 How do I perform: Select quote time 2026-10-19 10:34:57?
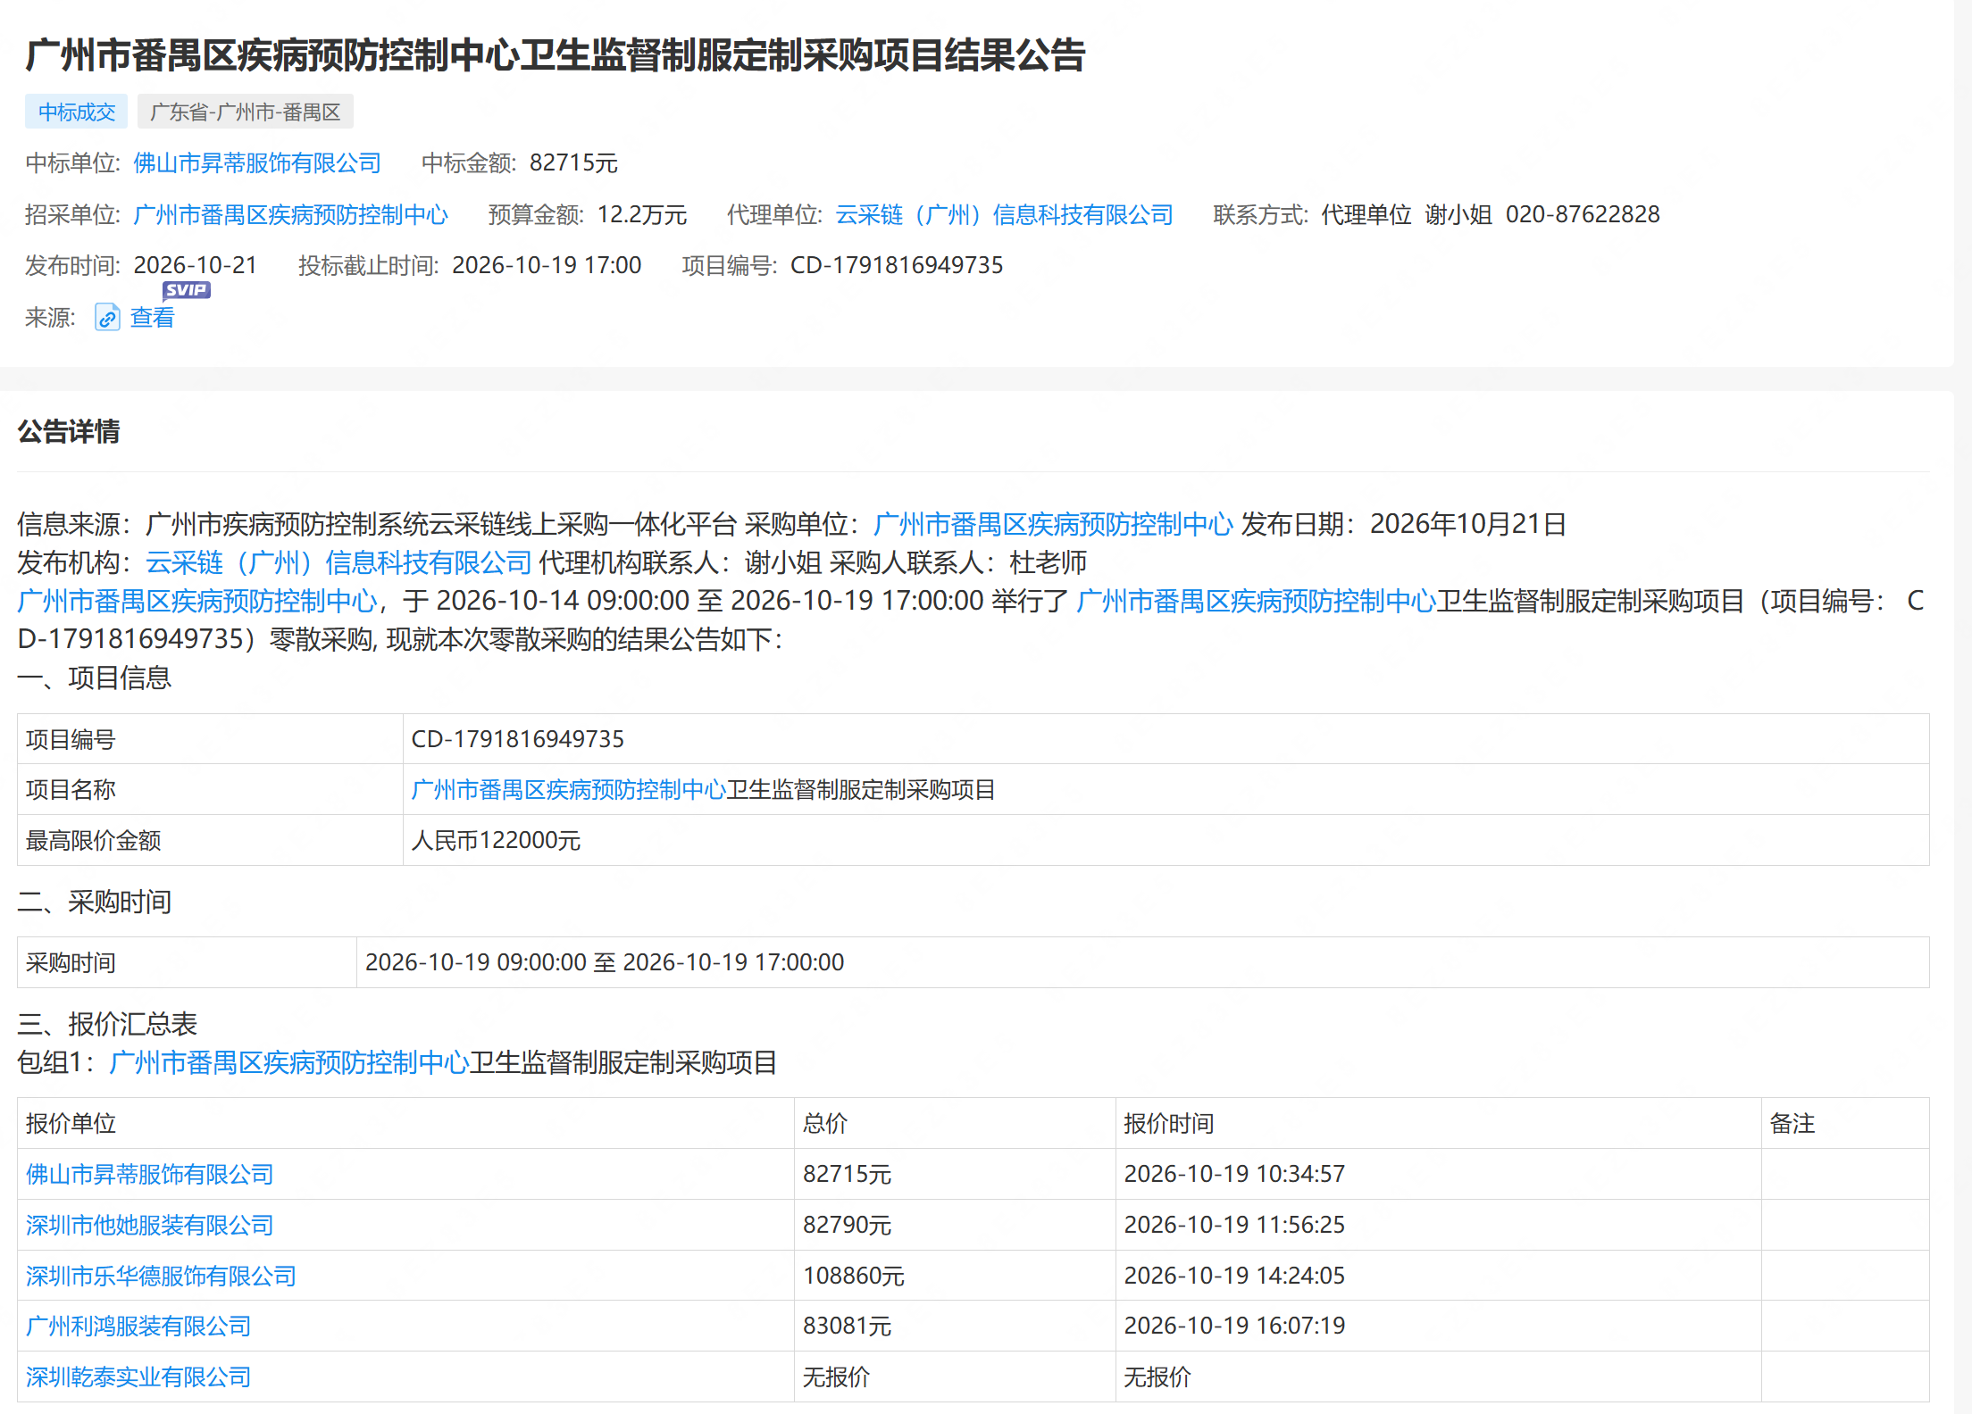[x=1234, y=1174]
